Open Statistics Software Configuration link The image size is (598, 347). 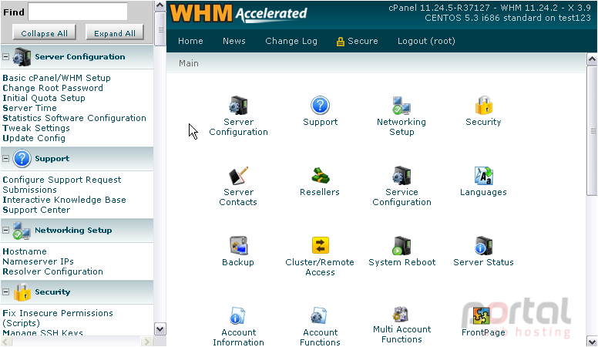coord(75,118)
